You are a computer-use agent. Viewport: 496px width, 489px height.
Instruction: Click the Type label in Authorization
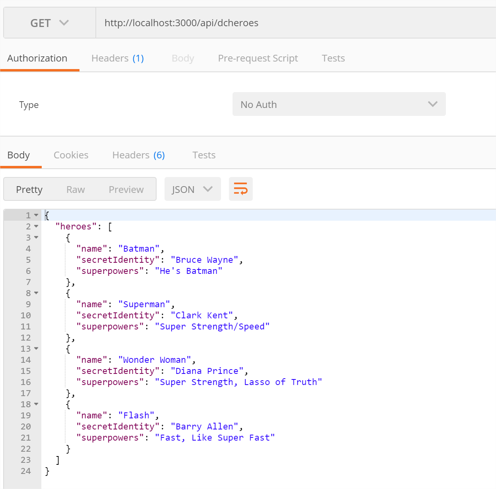29,105
